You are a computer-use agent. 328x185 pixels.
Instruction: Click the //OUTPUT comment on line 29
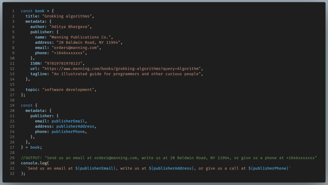[32, 158]
